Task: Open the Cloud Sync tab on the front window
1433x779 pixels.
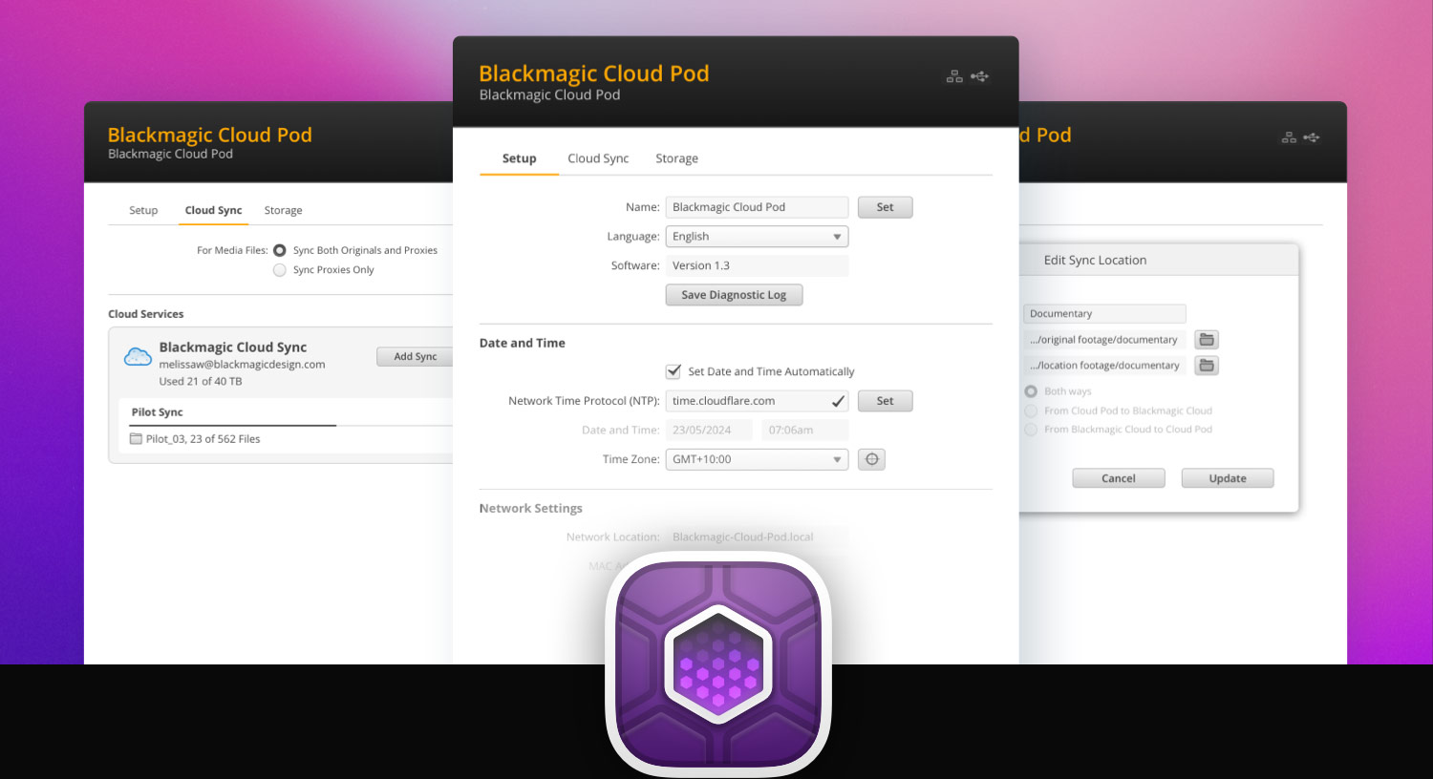Action: [x=598, y=158]
